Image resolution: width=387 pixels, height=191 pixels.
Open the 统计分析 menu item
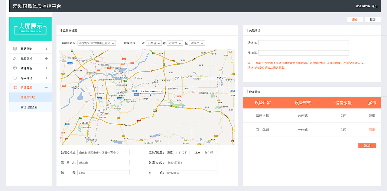(x=31, y=68)
